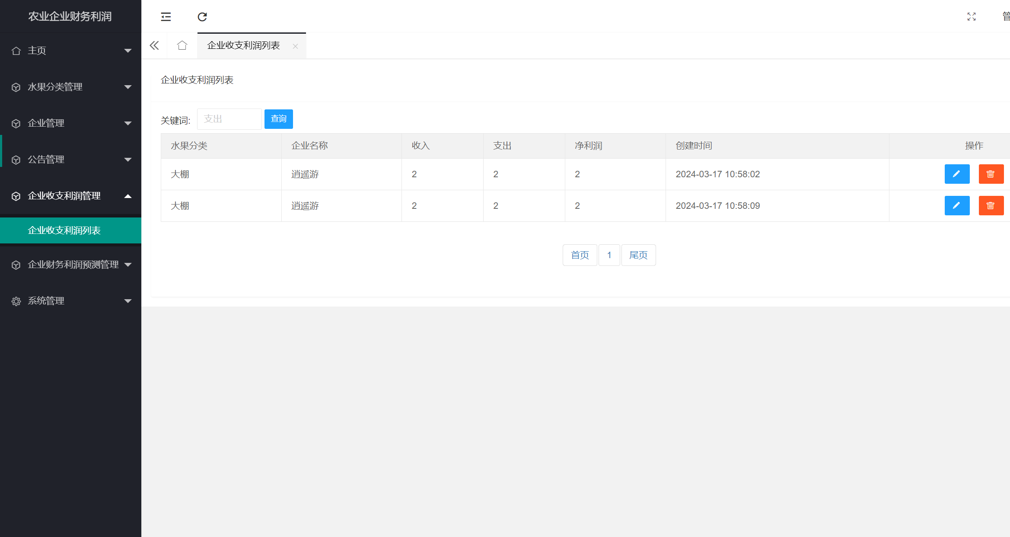The image size is (1010, 537).
Task: Select 企业收支利润列表 in sidebar
Action: 64,230
